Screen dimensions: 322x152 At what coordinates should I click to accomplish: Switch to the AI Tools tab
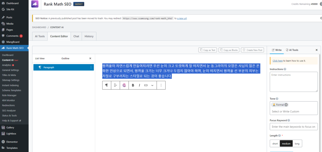pyautogui.click(x=40, y=36)
